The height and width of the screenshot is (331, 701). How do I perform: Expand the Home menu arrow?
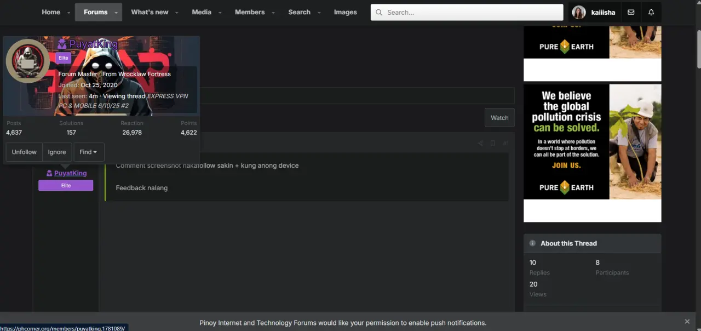point(68,13)
